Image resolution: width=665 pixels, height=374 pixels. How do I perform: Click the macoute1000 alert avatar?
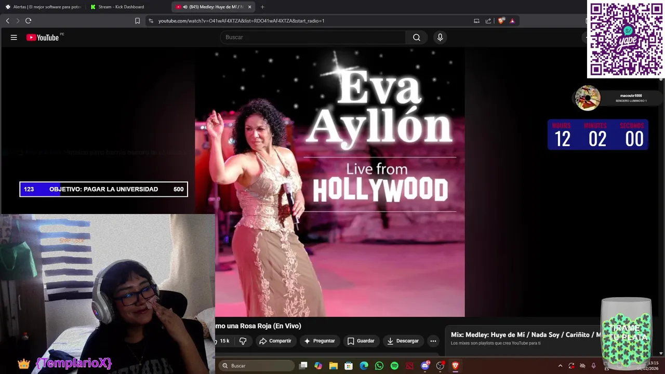tap(588, 98)
